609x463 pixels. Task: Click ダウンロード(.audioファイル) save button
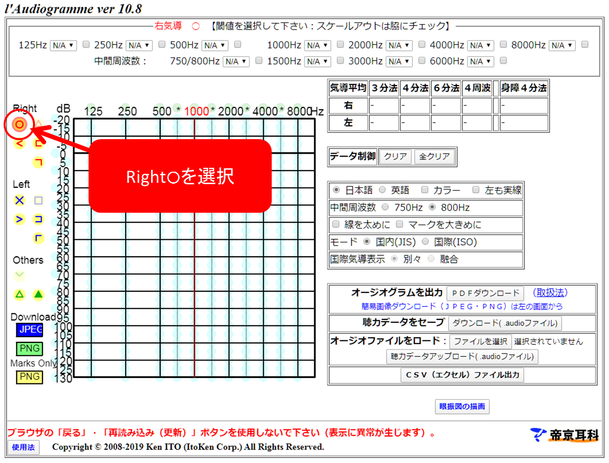(x=505, y=323)
